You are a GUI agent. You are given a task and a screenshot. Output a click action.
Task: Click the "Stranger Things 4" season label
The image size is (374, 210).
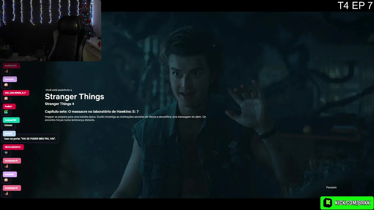pos(60,104)
